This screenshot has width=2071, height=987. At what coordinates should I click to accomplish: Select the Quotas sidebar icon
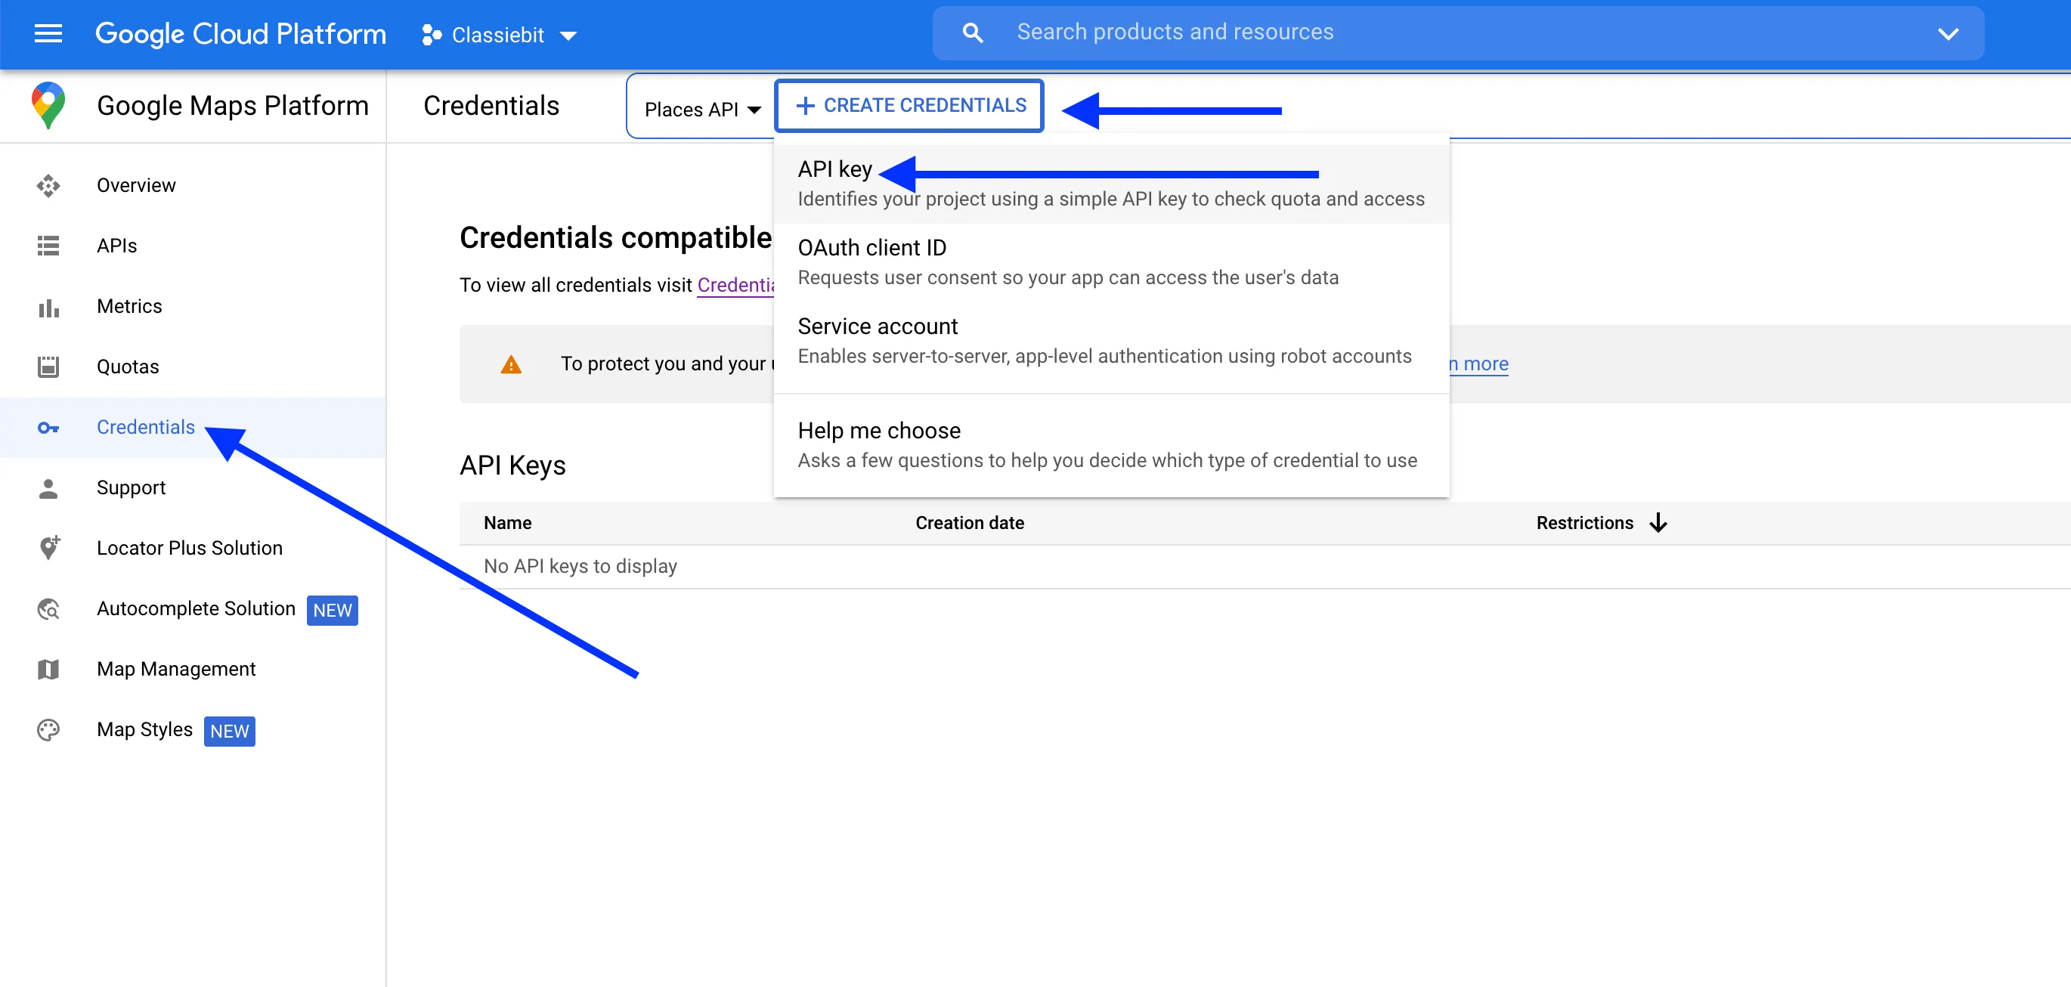tap(48, 367)
